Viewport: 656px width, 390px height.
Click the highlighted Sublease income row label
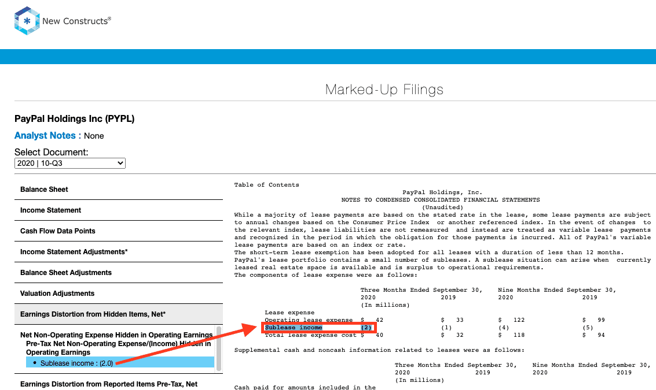[x=294, y=328]
